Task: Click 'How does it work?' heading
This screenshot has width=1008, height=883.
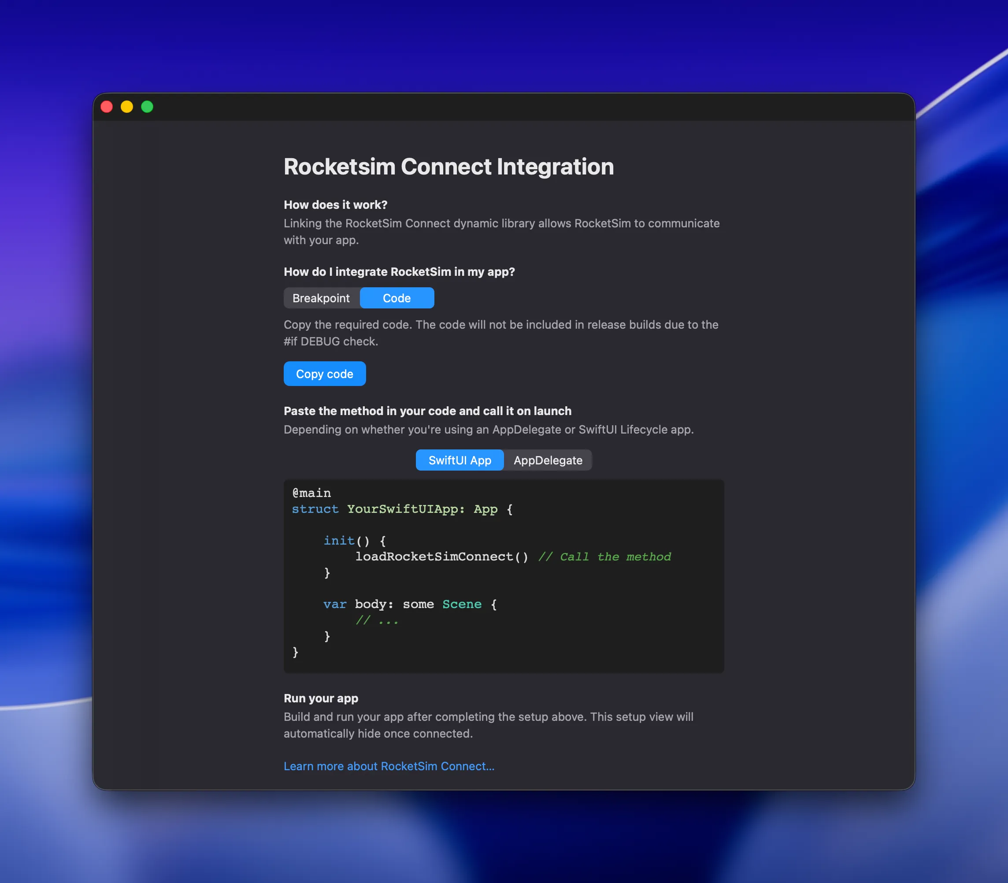Action: point(336,204)
